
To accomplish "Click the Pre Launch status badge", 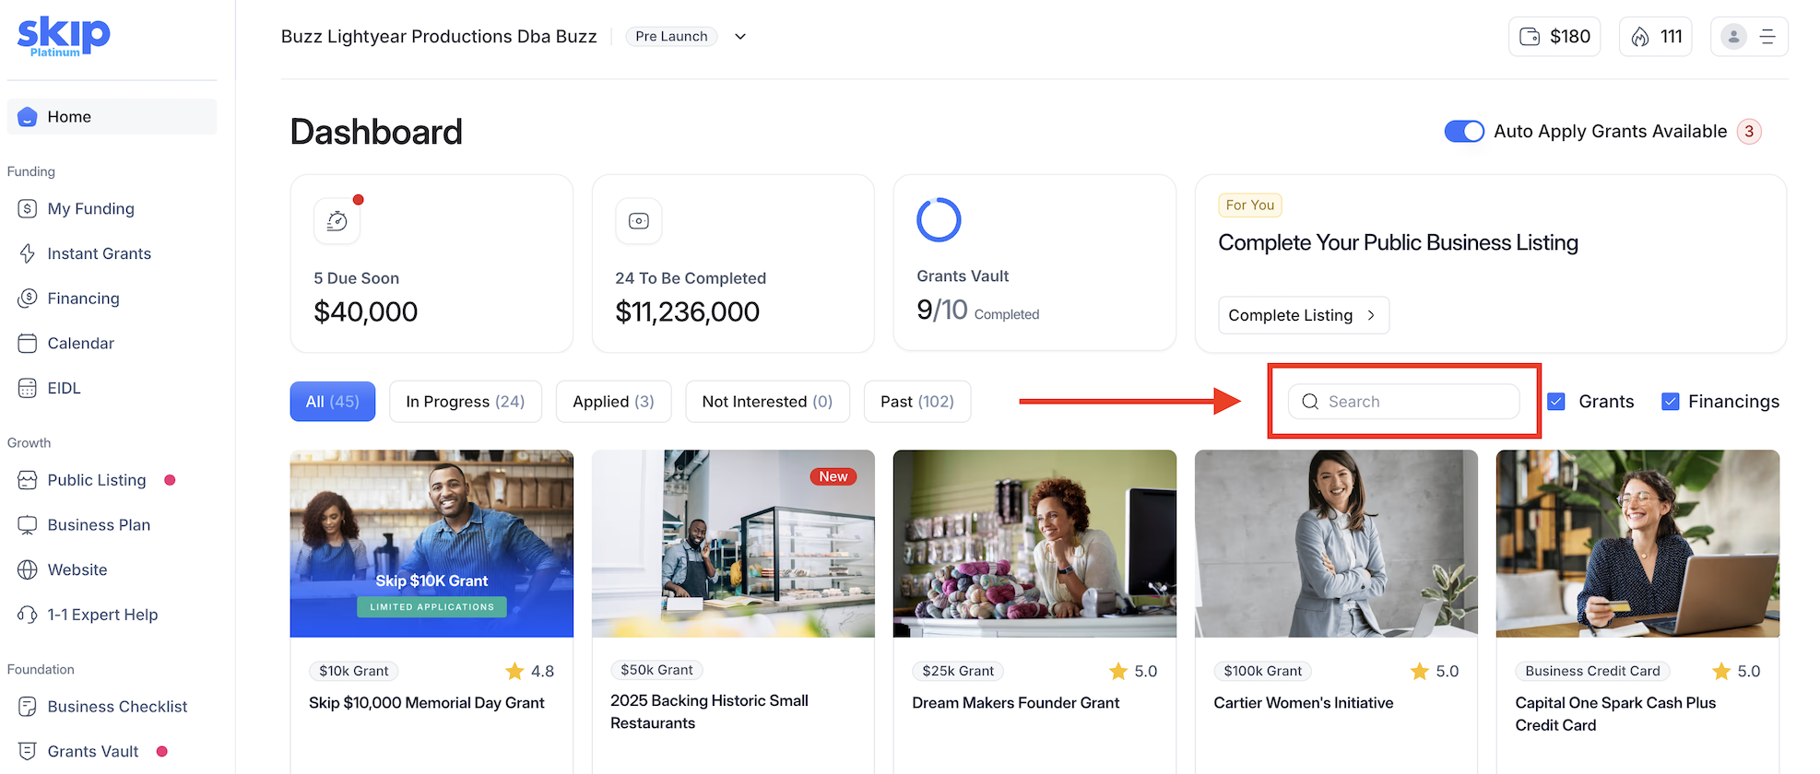I will (x=671, y=37).
